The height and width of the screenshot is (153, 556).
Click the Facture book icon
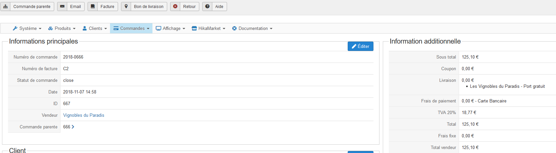pos(93,6)
